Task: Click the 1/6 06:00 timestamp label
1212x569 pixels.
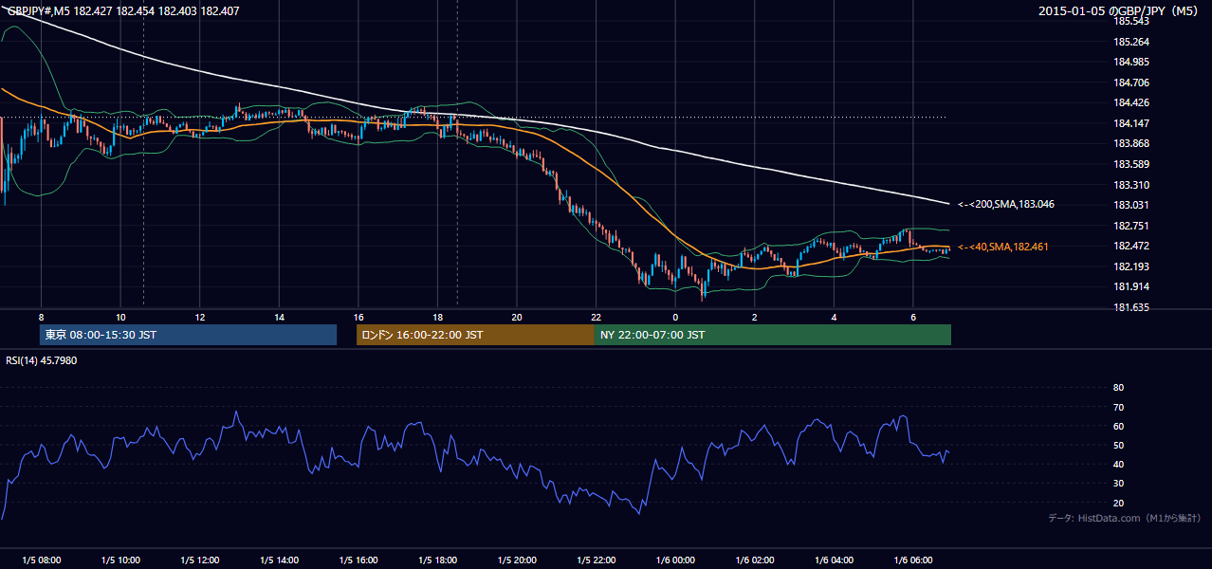Action: coord(913,560)
